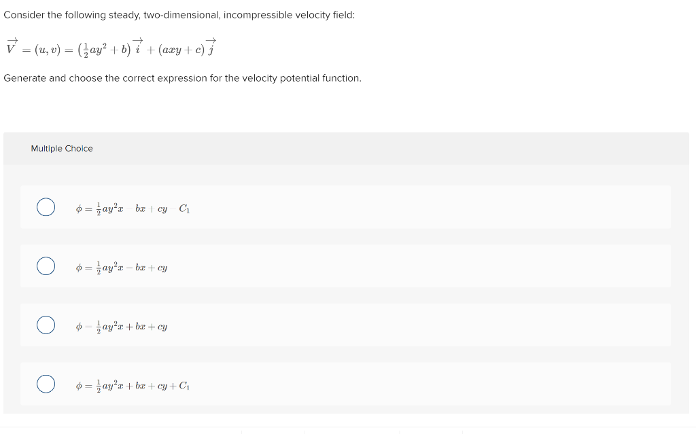
Task: Pick the last answer containing C₁ term
Action: click(46, 384)
